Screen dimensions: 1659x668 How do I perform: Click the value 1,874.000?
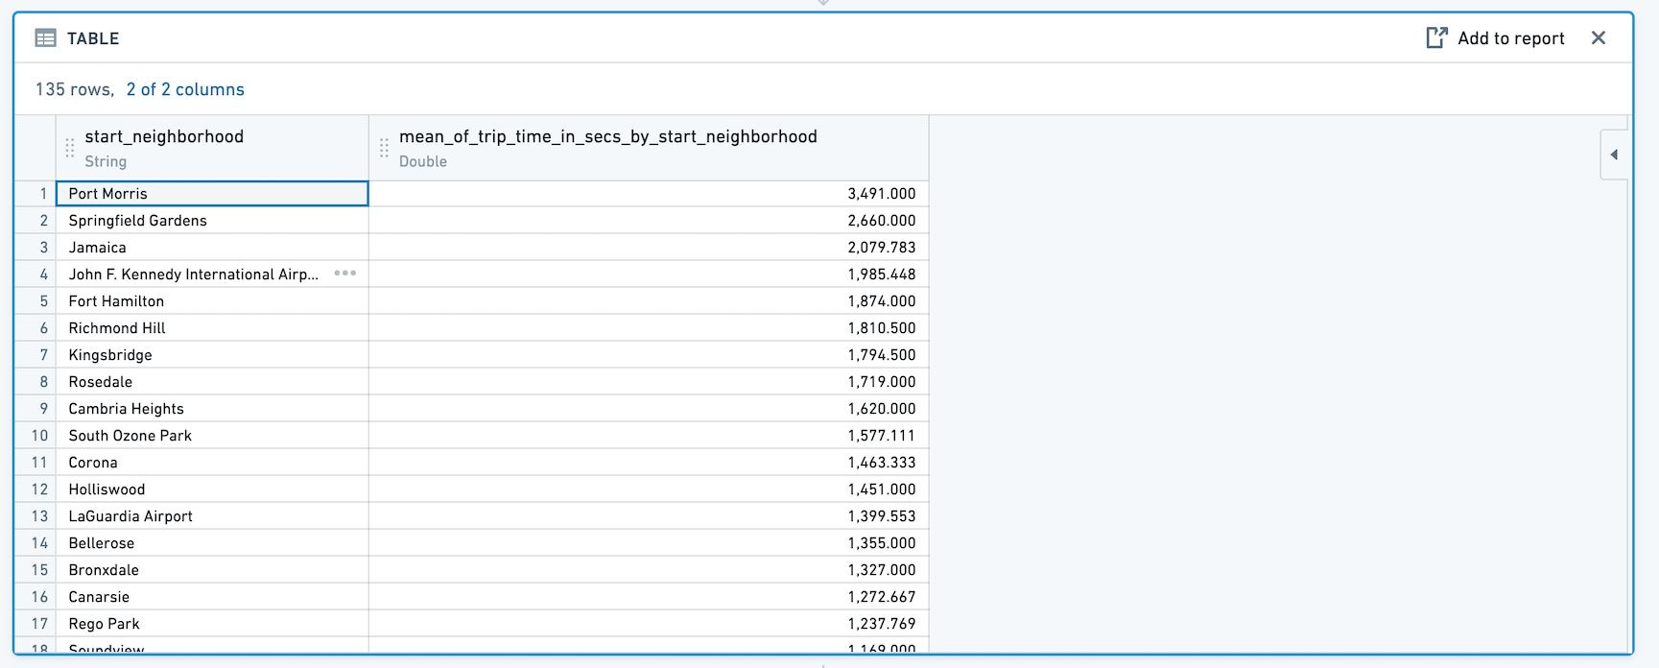(x=881, y=301)
